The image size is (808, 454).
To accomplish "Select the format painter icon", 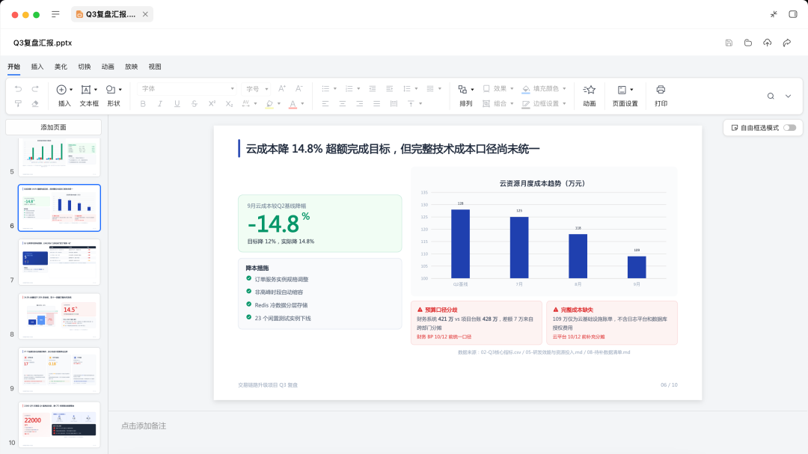I will pyautogui.click(x=18, y=103).
